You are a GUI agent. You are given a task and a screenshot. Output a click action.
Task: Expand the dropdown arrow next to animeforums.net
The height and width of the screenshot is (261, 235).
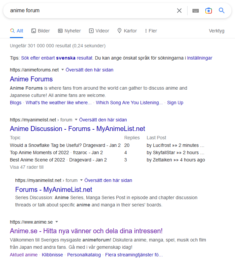click(x=63, y=69)
